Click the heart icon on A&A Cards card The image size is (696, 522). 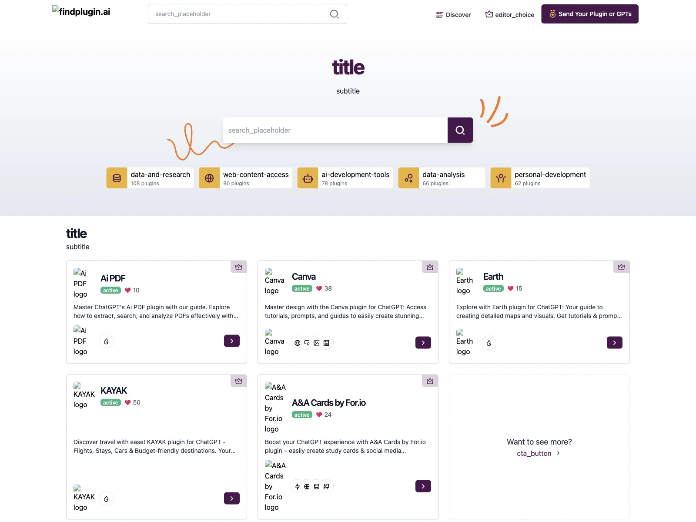[319, 415]
